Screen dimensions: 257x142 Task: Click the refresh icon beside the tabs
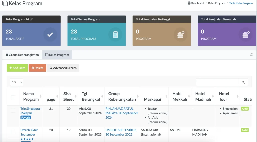pyautogui.click(x=251, y=55)
